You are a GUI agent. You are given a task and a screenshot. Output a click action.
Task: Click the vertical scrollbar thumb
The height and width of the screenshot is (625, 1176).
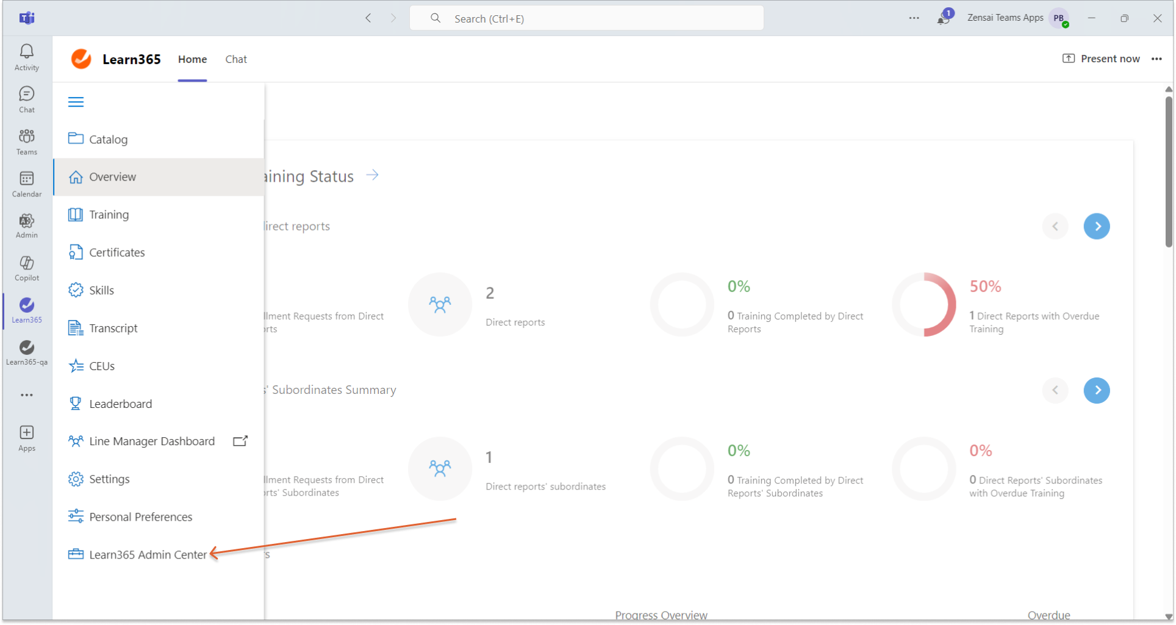[x=1168, y=171]
